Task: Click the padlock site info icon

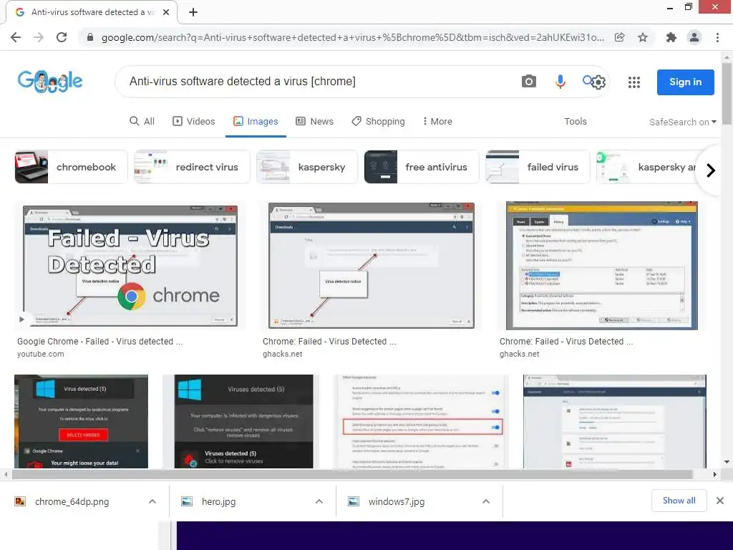Action: click(90, 37)
